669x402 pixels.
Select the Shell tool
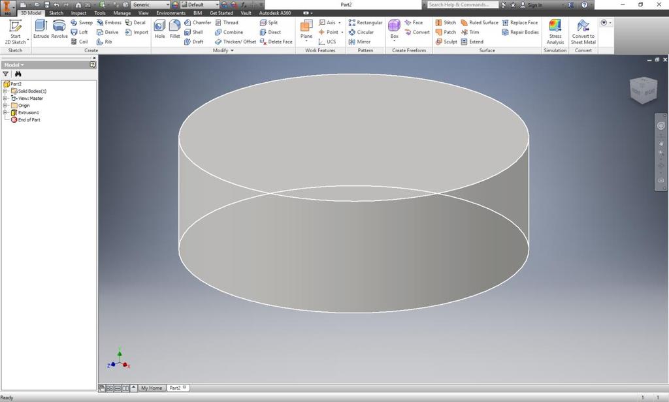193,32
